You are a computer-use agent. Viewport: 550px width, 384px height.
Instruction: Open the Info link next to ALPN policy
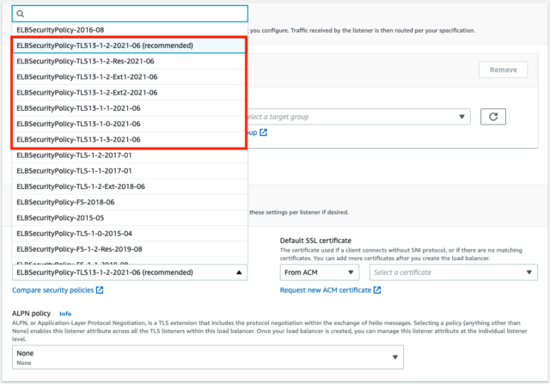pyautogui.click(x=65, y=314)
